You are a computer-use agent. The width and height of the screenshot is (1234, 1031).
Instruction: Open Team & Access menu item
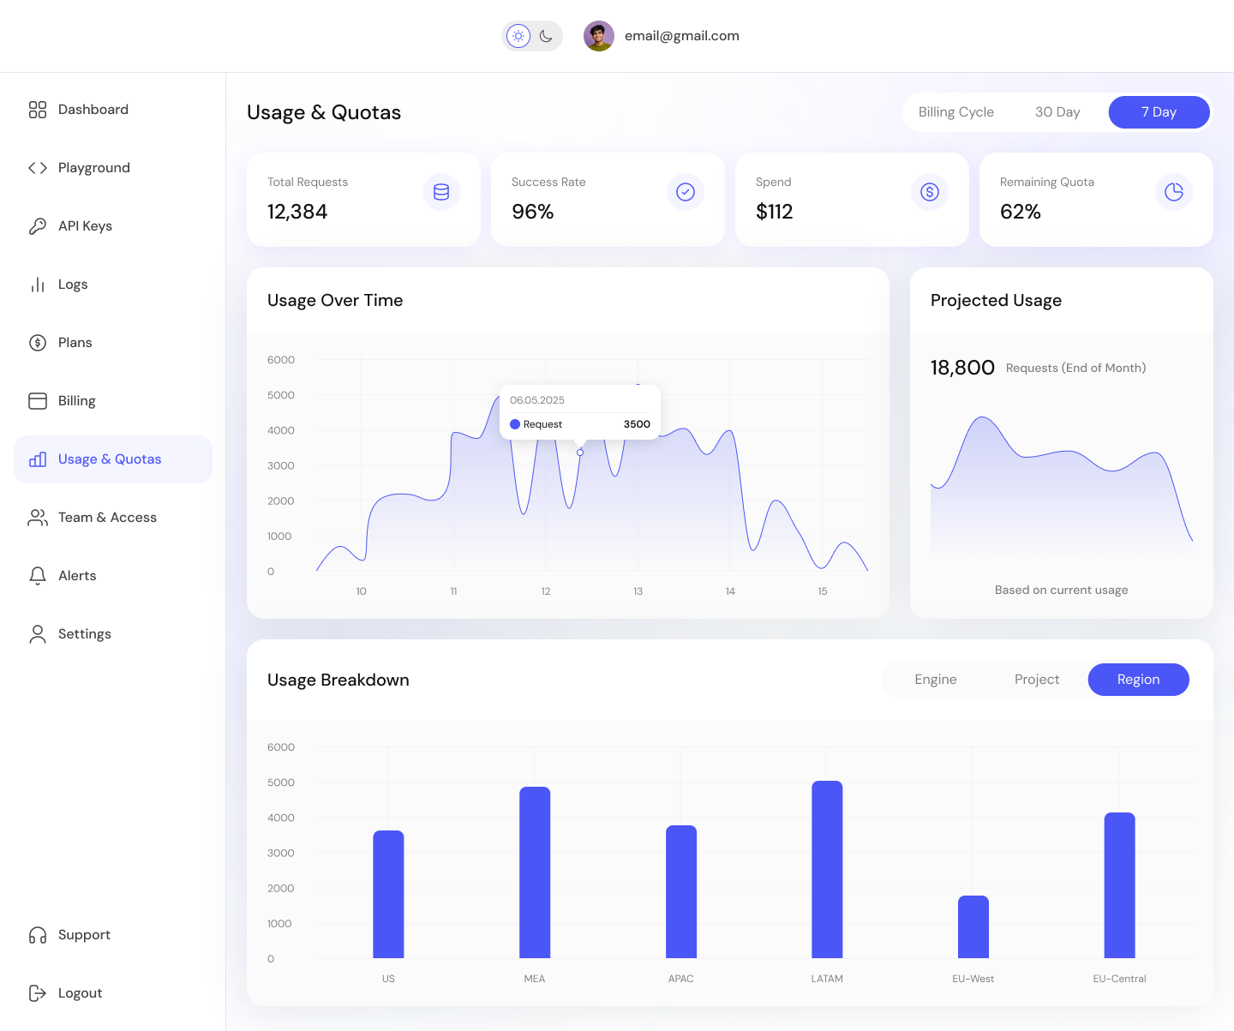coord(107,518)
